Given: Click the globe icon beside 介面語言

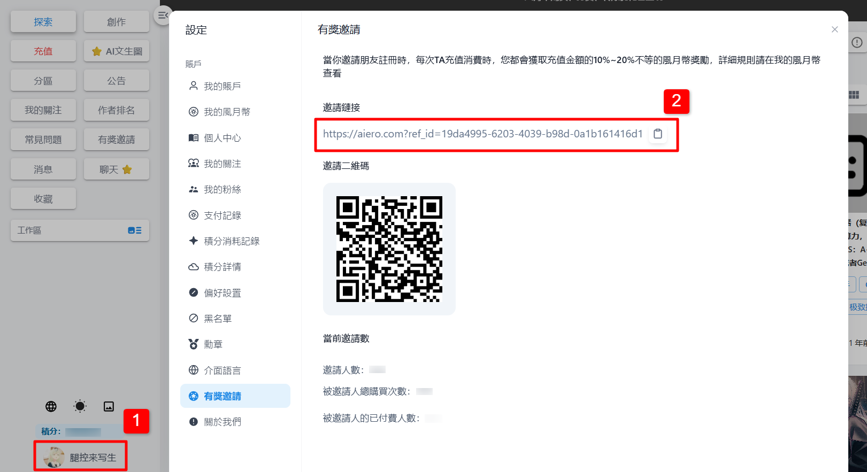Looking at the screenshot, I should [x=194, y=370].
